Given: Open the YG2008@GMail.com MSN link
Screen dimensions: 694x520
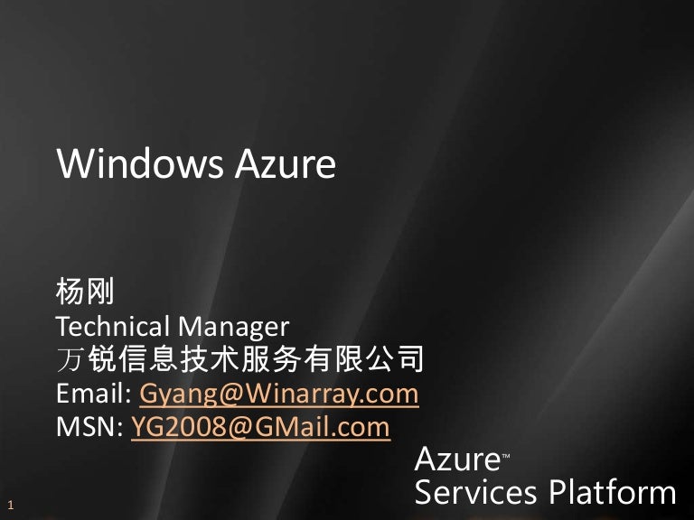Looking at the screenshot, I should [x=260, y=427].
